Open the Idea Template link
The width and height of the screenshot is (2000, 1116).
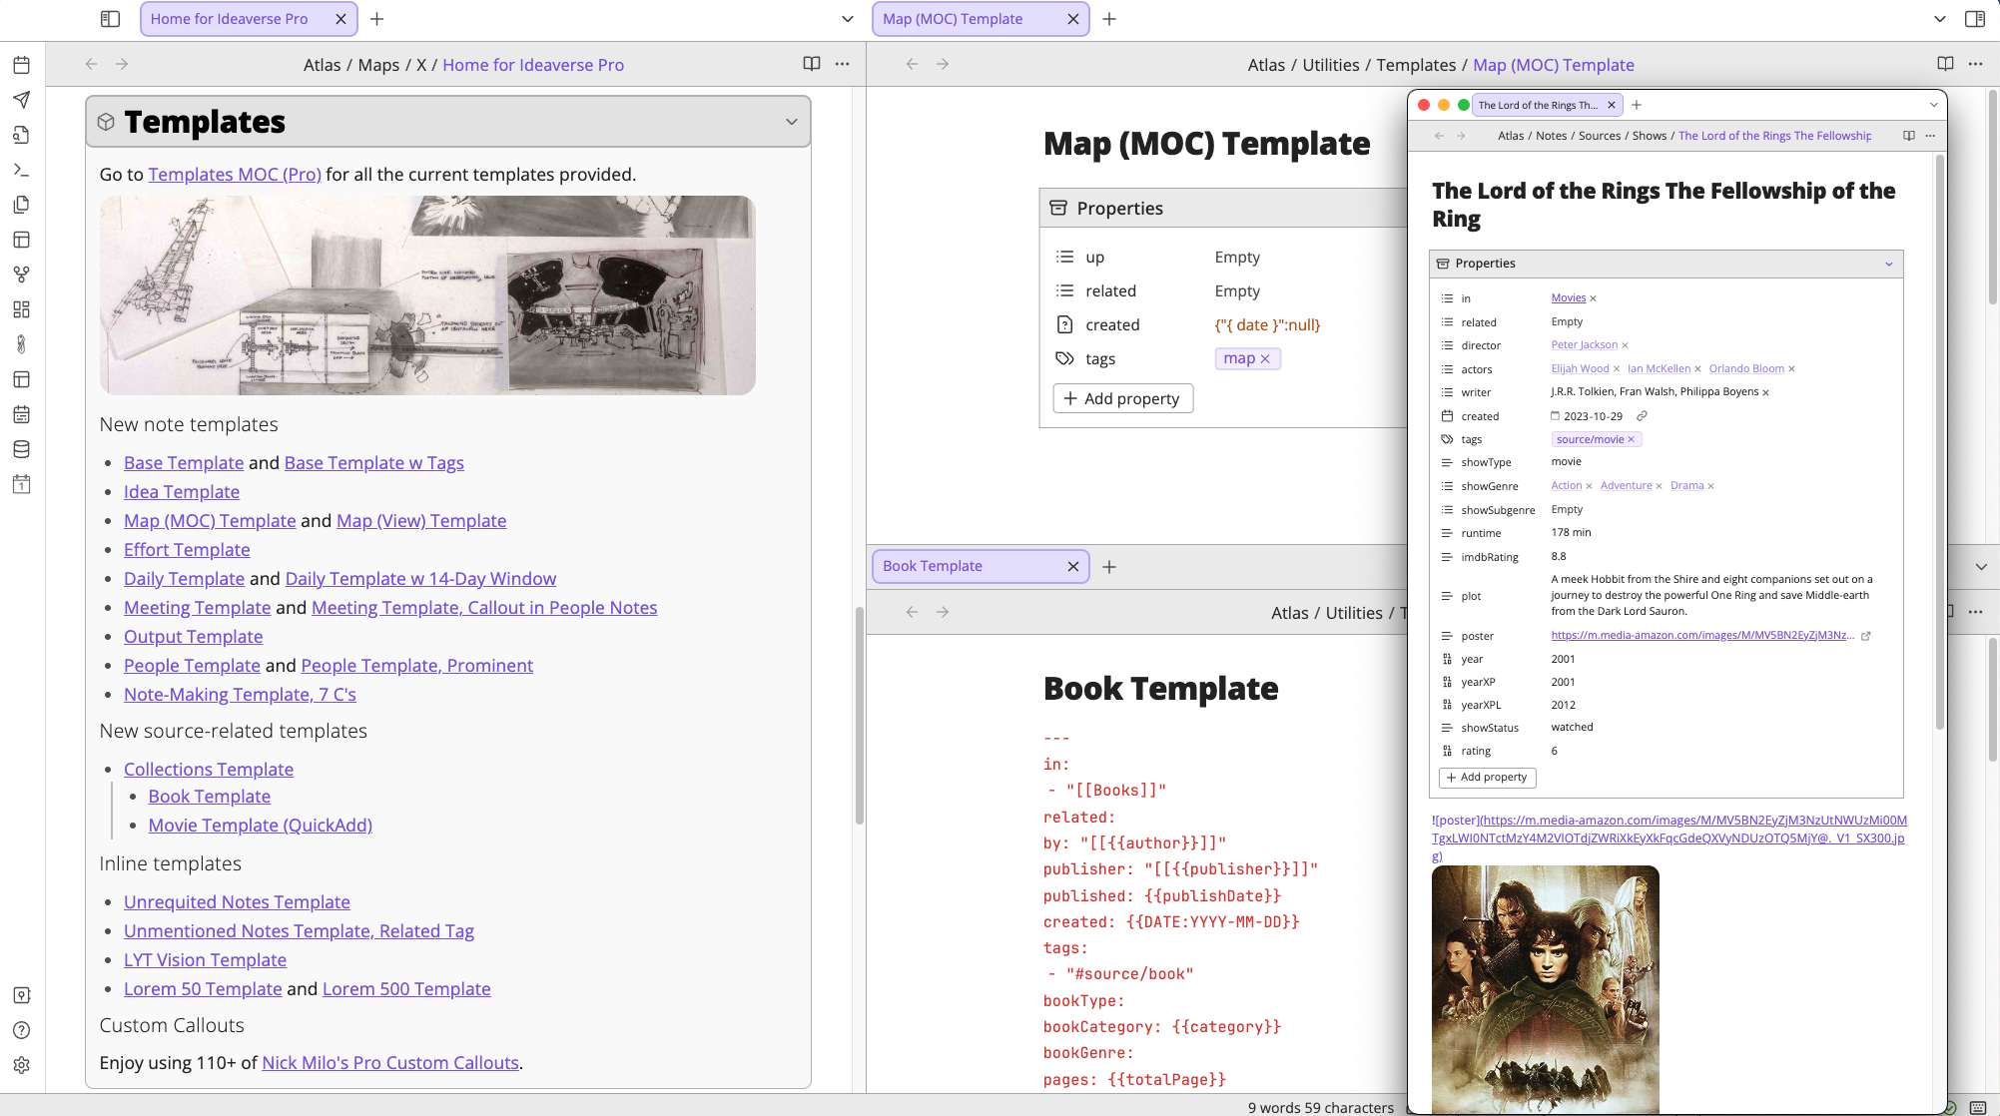point(182,491)
